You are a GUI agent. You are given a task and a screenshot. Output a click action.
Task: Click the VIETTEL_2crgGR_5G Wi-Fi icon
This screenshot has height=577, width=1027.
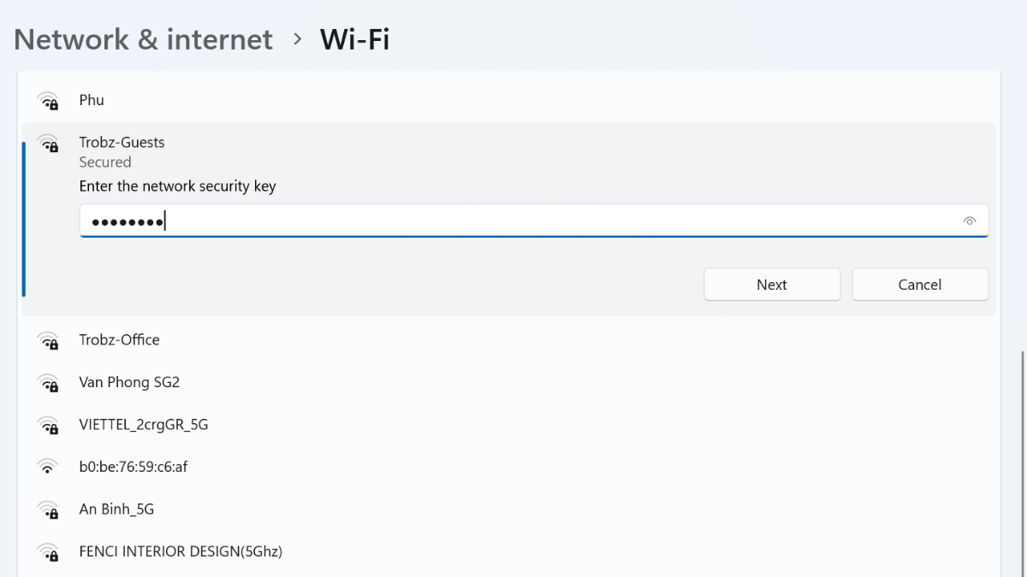tap(48, 425)
